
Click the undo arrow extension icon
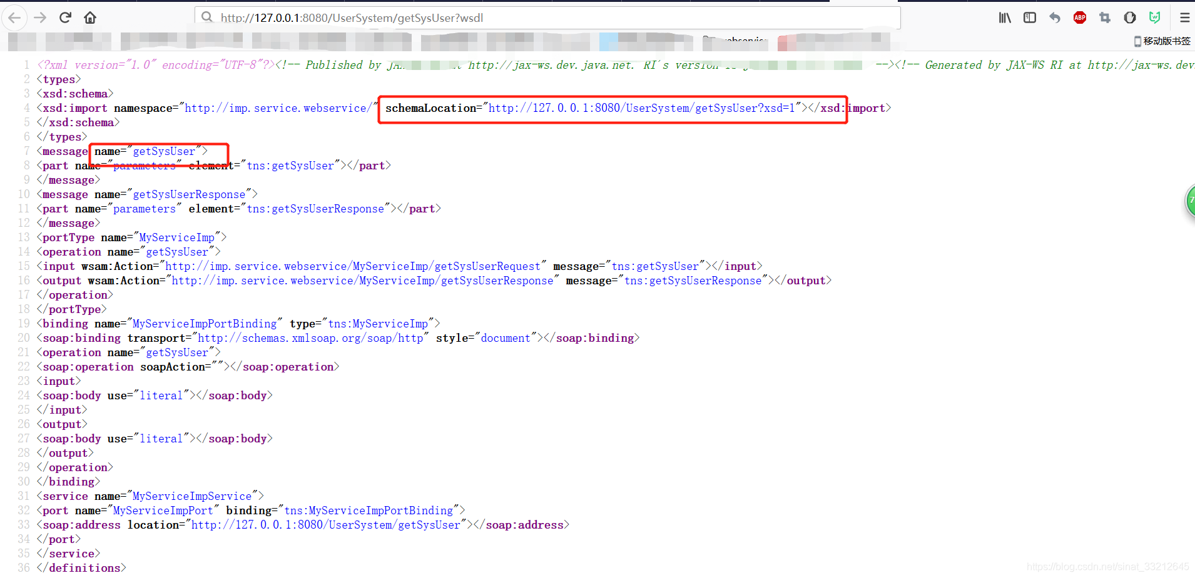click(1055, 17)
